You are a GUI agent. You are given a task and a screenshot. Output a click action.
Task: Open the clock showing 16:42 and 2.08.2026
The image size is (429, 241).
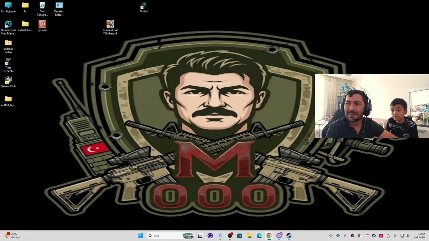click(419, 236)
